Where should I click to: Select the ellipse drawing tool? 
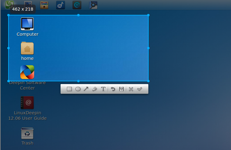coord(78,89)
